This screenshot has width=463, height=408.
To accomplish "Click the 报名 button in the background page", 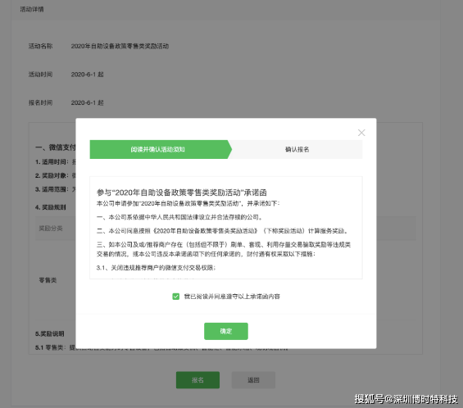I will tap(197, 380).
